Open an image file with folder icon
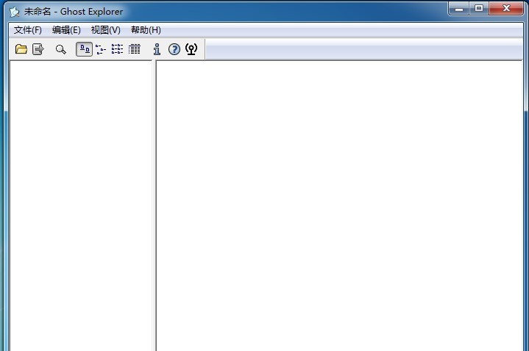 pos(21,49)
